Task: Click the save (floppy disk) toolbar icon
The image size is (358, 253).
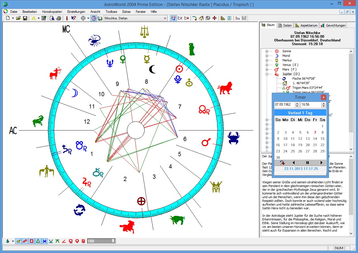Action: (x=25, y=18)
